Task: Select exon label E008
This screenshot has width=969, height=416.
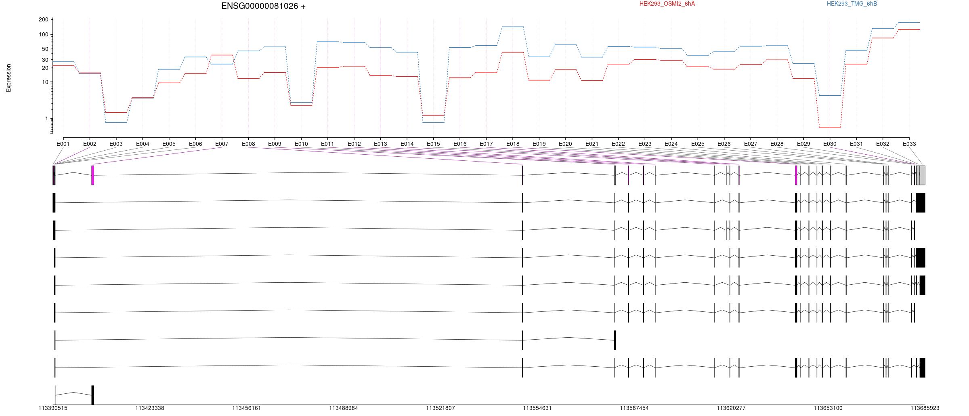Action: 248,144
